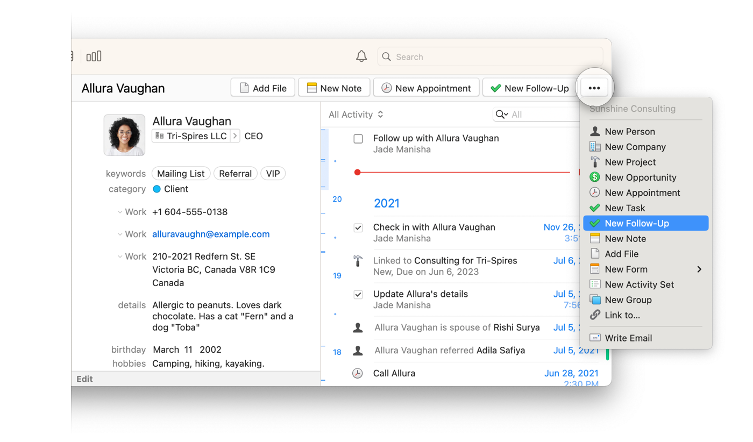Image resolution: width=753 pixels, height=442 pixels.
Task: Click the New Appointment toolbar button
Action: pos(426,88)
